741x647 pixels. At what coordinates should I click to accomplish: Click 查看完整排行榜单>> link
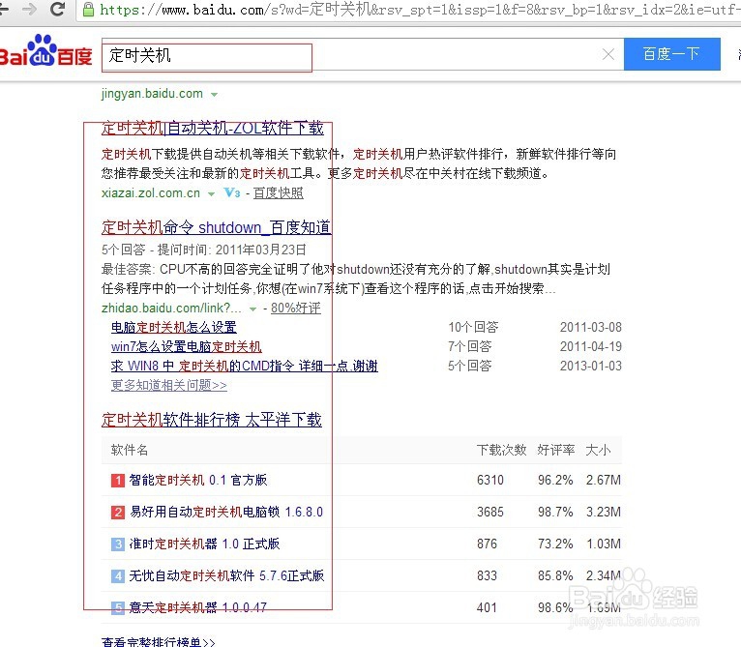(x=159, y=642)
